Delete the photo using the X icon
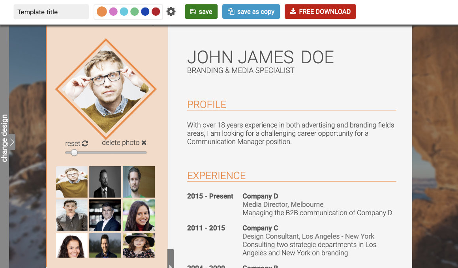Viewport: 458px width, 268px height. click(144, 143)
